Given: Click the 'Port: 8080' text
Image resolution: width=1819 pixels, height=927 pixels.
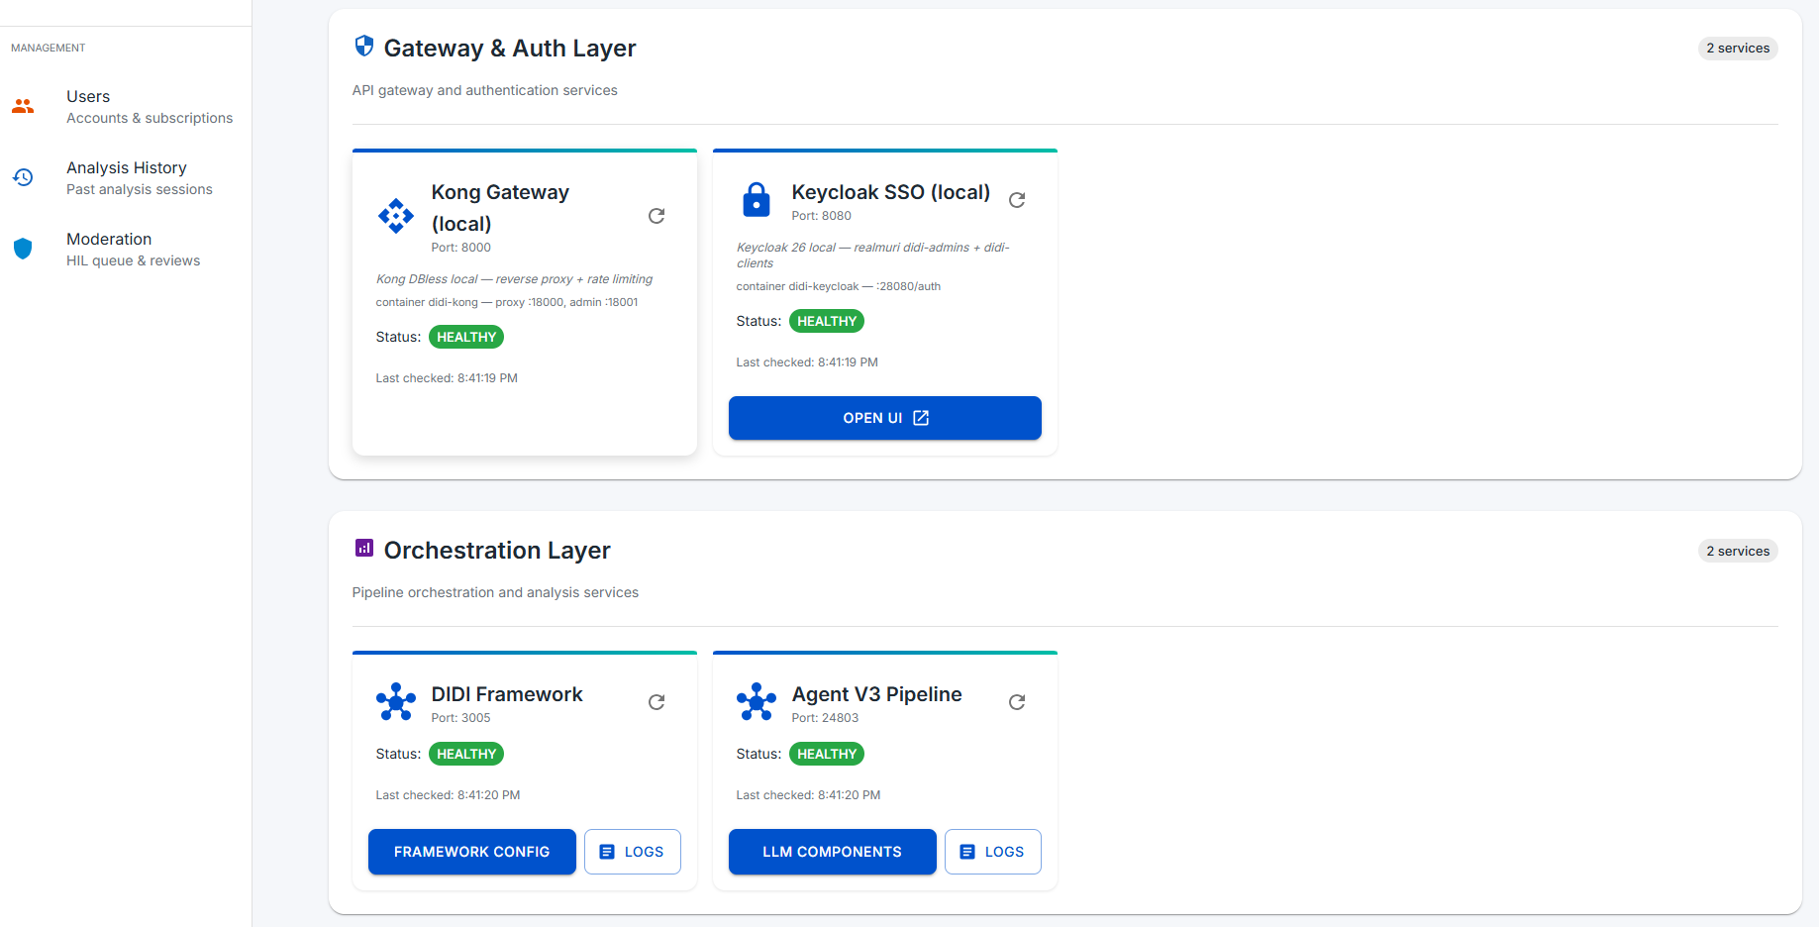Looking at the screenshot, I should 822,216.
